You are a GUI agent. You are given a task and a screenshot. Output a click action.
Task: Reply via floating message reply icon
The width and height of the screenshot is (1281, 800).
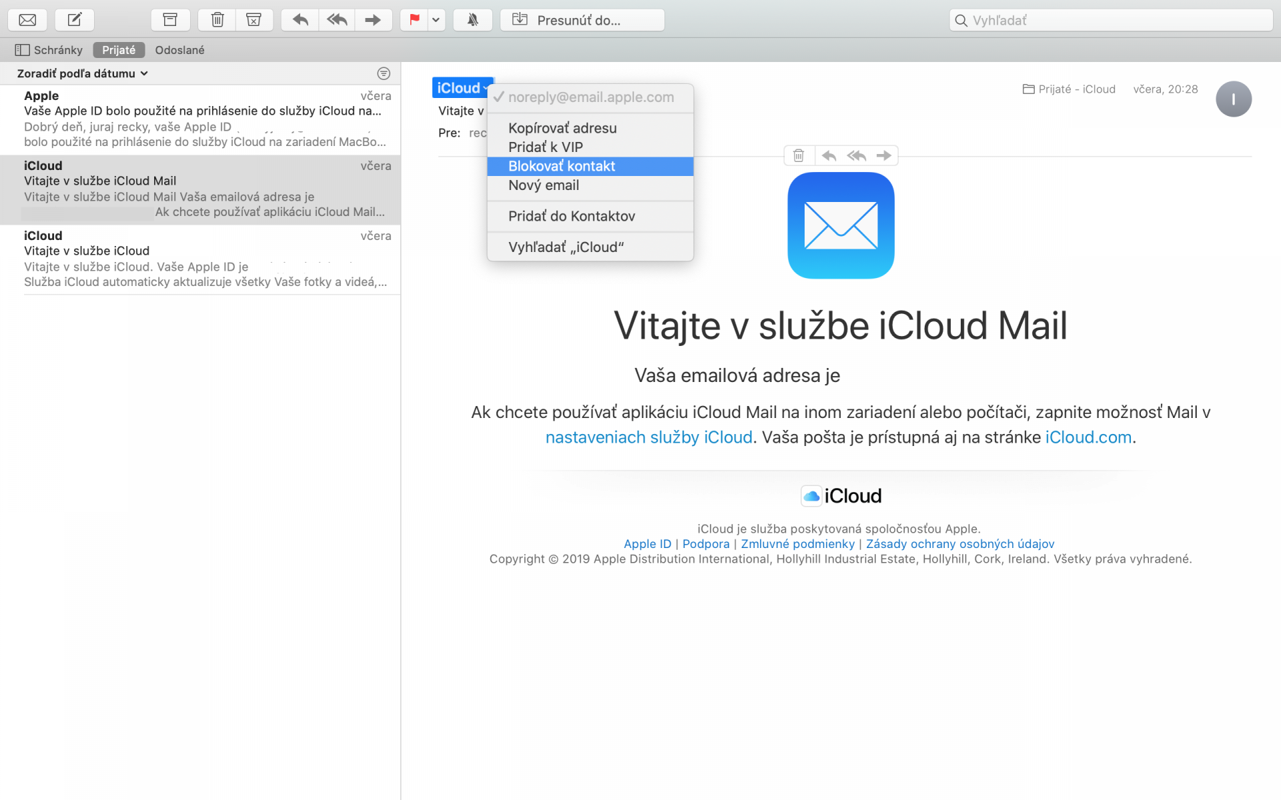[x=829, y=156]
